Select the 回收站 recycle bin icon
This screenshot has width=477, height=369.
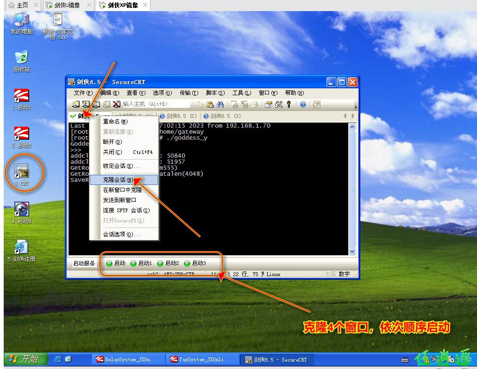(22, 61)
